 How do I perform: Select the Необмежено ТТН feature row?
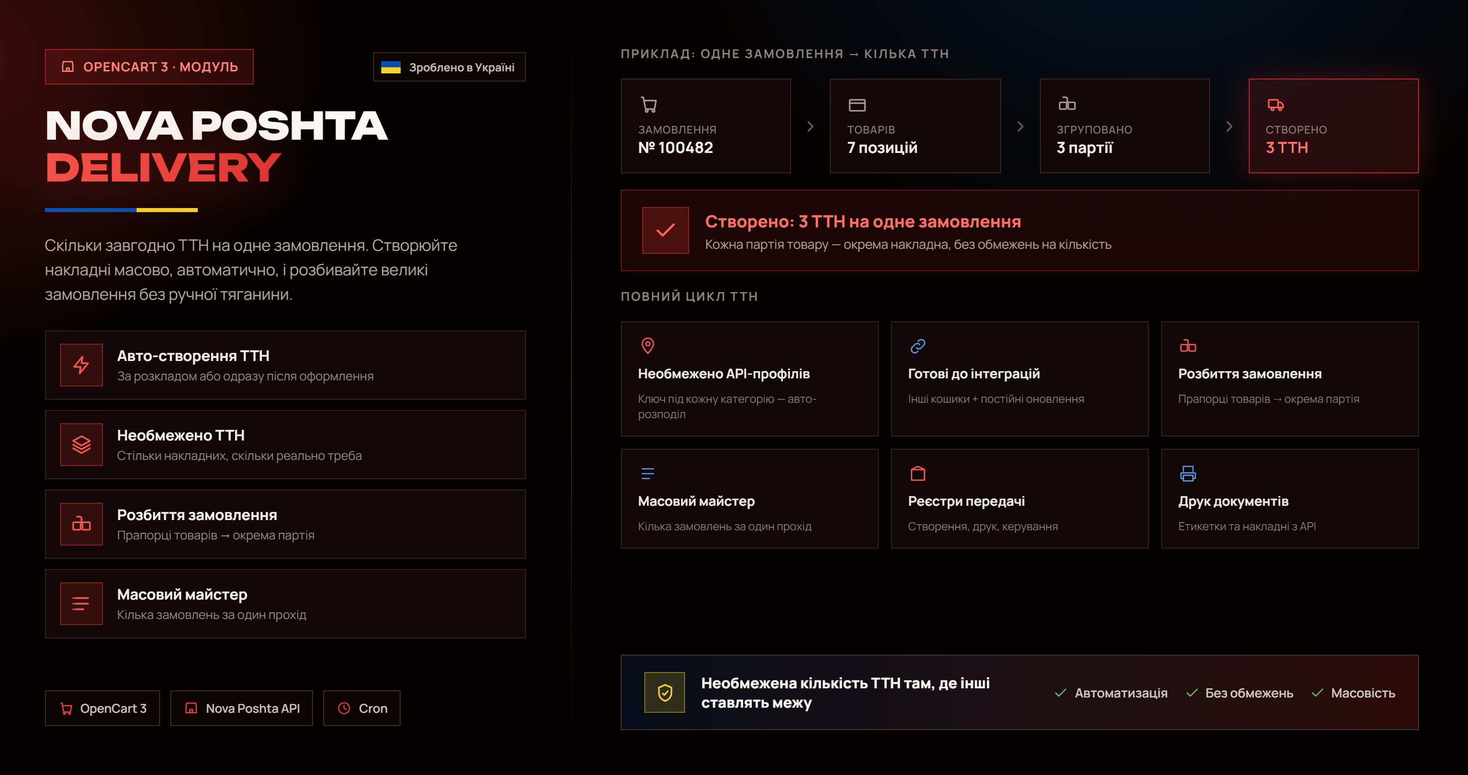coord(285,445)
